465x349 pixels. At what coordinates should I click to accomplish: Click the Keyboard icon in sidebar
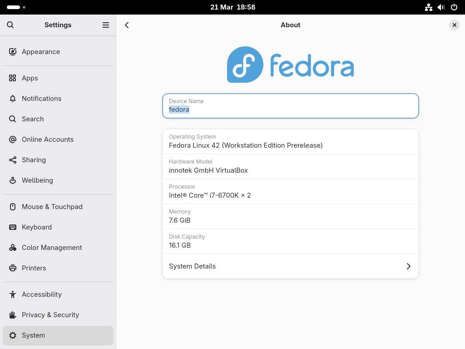click(x=13, y=227)
